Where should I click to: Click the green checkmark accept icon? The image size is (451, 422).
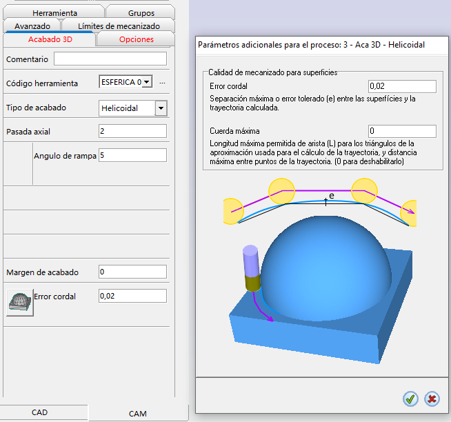click(x=410, y=399)
